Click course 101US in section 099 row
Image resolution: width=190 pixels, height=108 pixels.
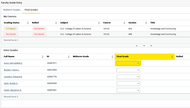click(x=106, y=34)
